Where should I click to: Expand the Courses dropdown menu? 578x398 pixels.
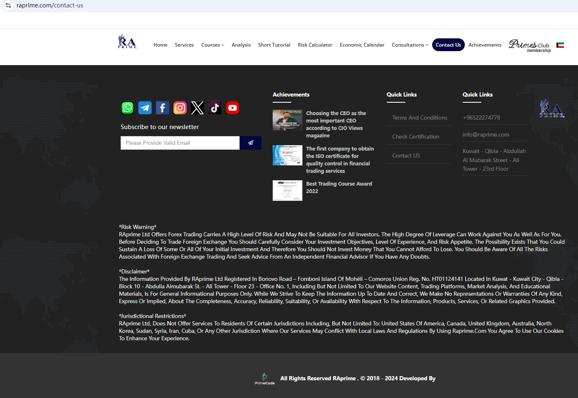click(213, 45)
